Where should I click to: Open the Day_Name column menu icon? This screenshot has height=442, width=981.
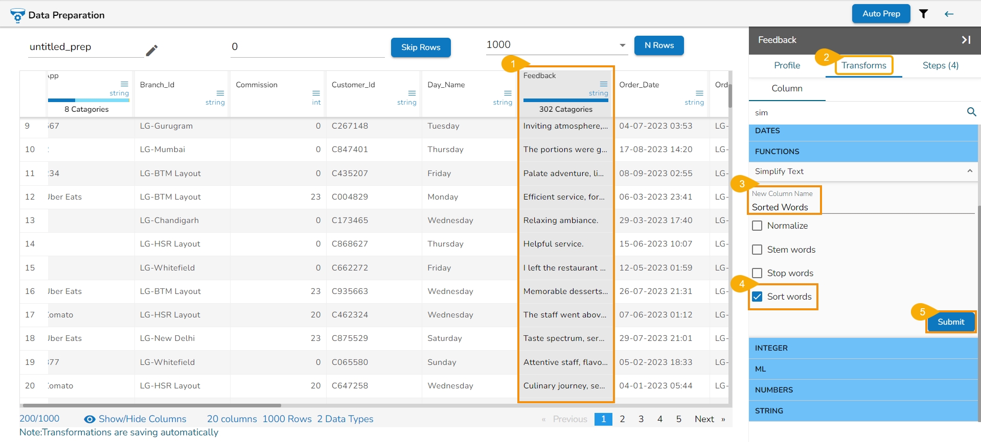(x=508, y=93)
